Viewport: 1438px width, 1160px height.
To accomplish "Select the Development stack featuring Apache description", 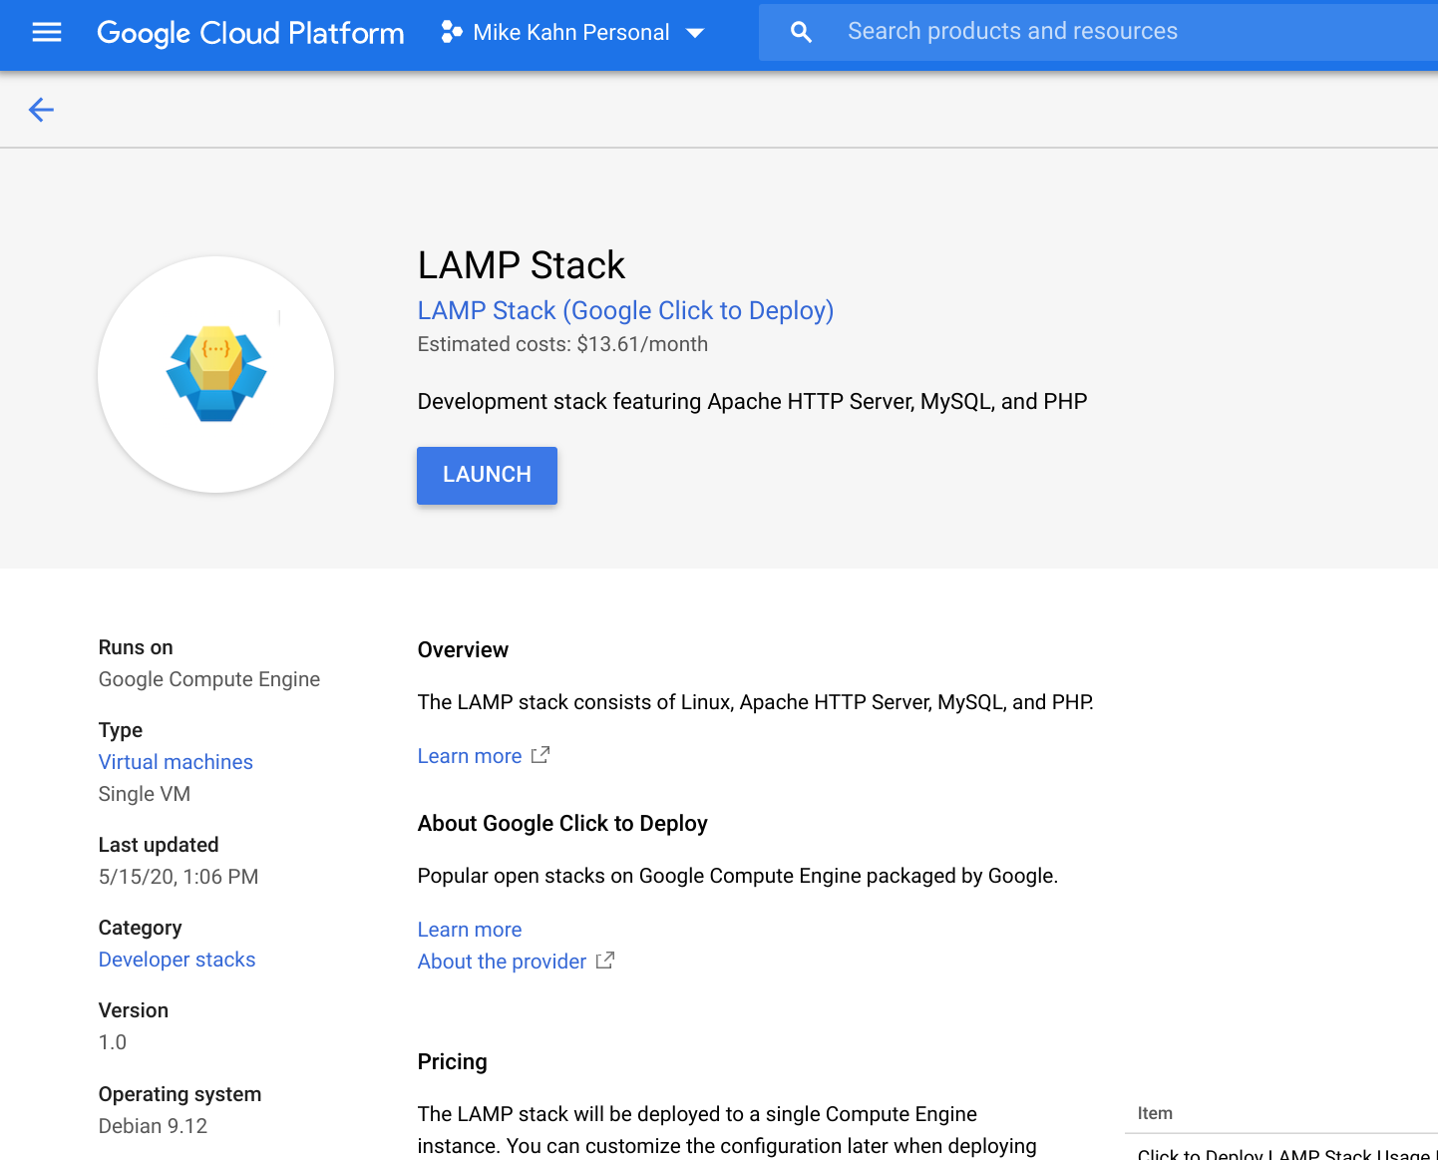I will 752,402.
